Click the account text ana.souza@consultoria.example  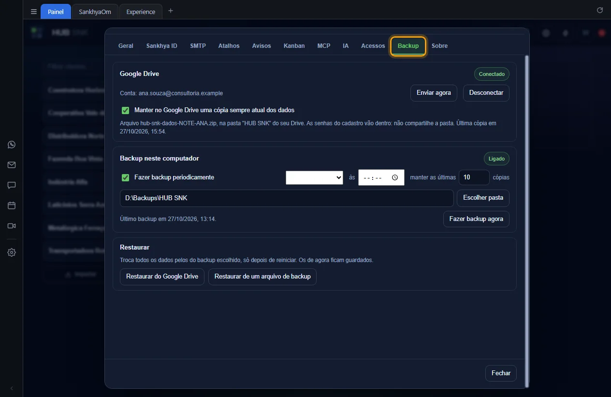coord(181,93)
